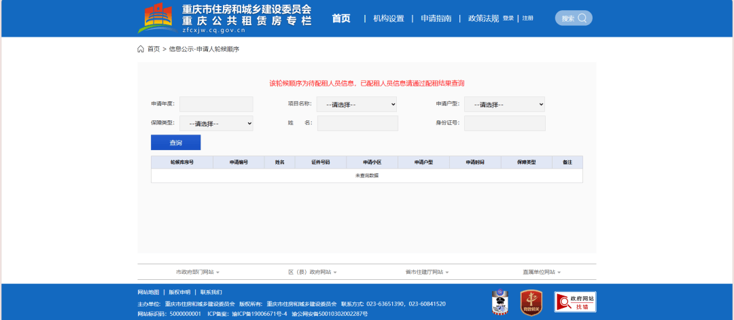
Task: Click the police badge icon in footer
Action: point(500,302)
